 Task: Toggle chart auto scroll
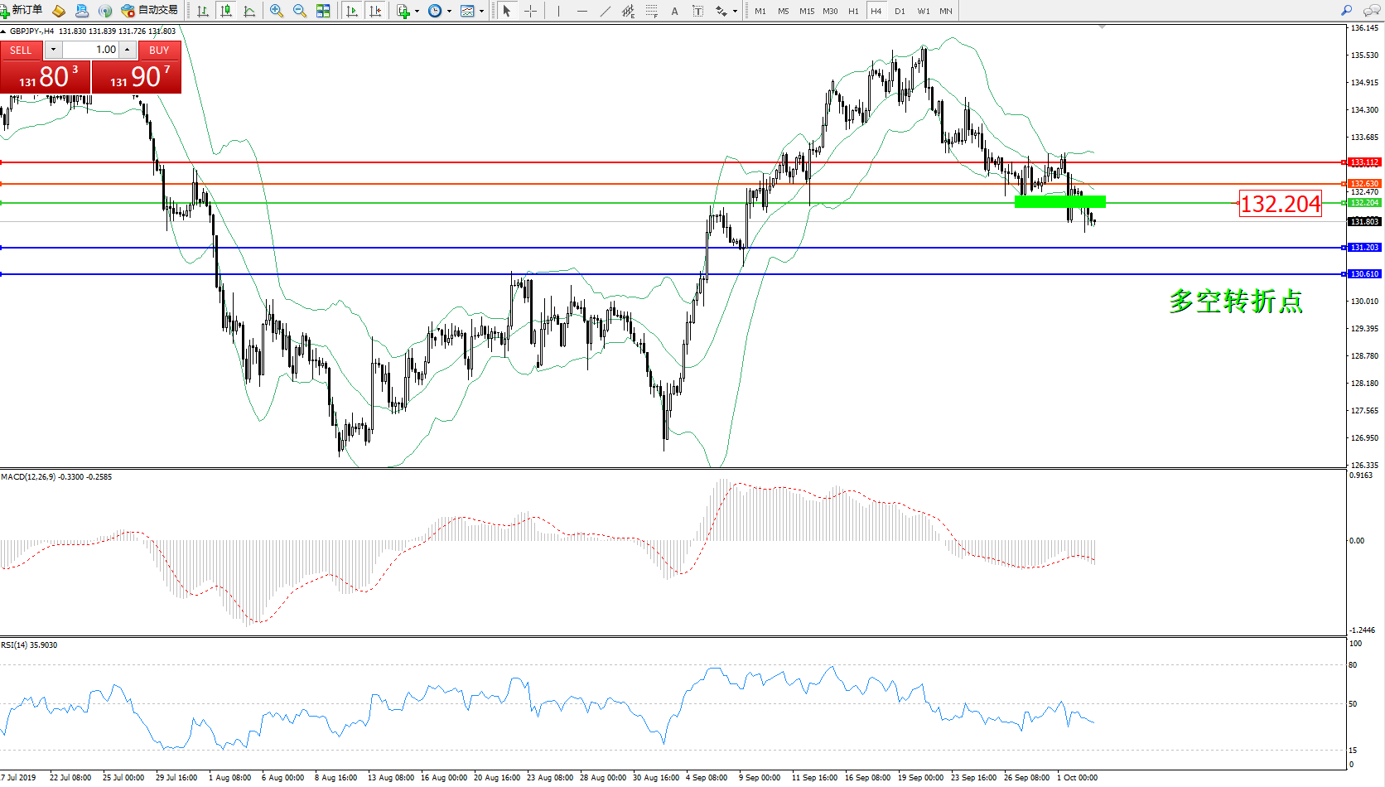[x=352, y=11]
